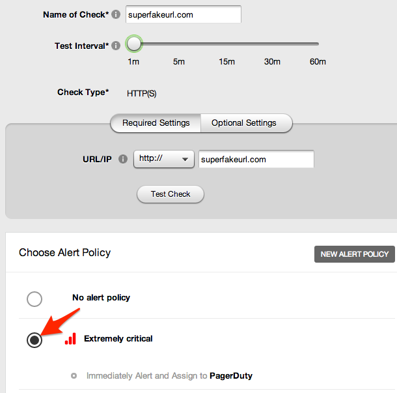Screen dimensions: 397x393
Task: Open the http:// protocol dropdown
Action: pyautogui.click(x=163, y=159)
